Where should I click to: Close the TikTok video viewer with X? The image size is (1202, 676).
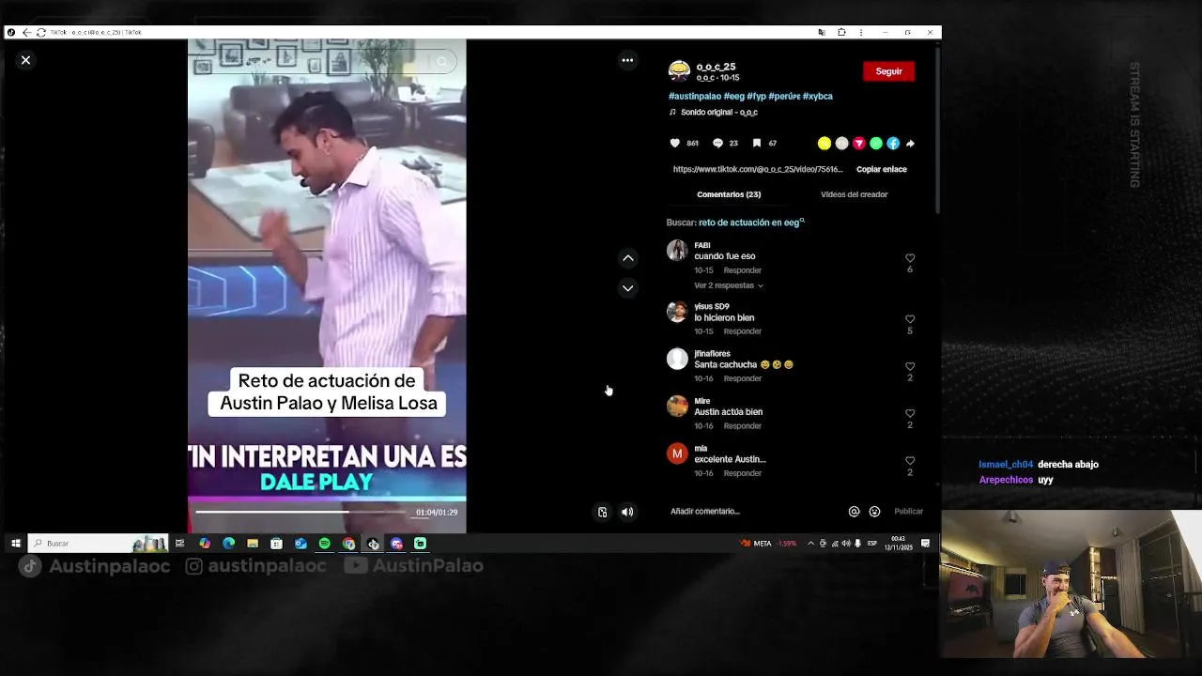(25, 60)
